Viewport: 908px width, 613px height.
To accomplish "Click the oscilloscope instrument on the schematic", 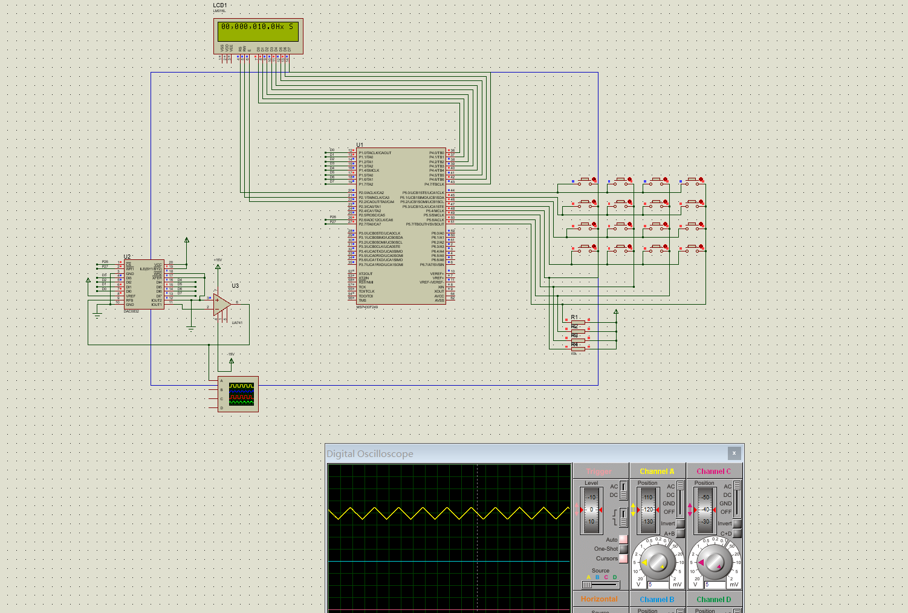I will coord(238,394).
